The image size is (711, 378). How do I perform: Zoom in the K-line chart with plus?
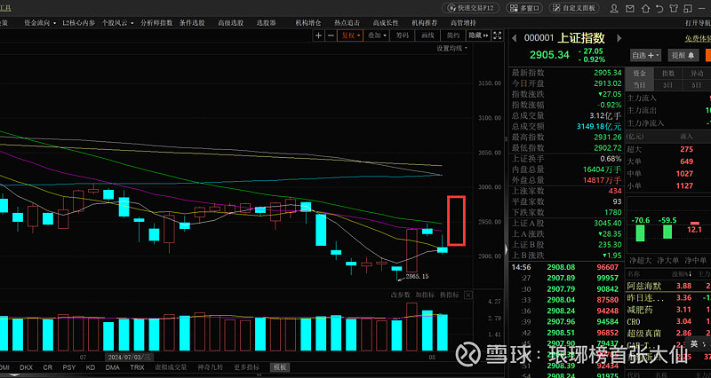[x=319, y=35]
